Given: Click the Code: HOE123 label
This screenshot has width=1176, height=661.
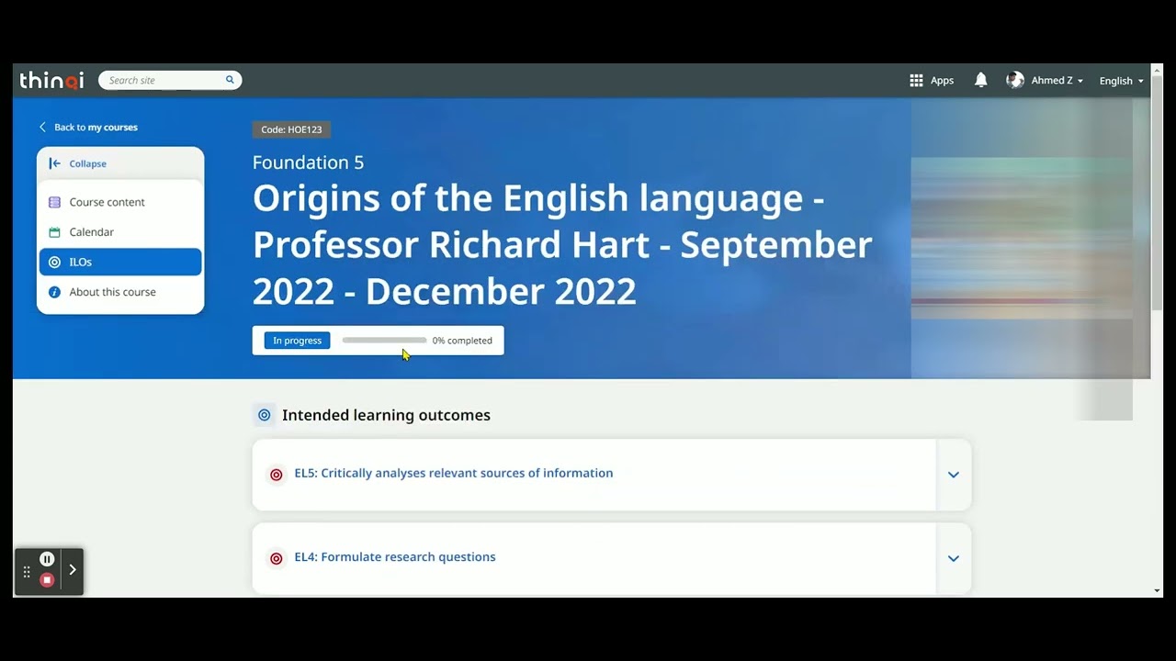Looking at the screenshot, I should point(291,129).
